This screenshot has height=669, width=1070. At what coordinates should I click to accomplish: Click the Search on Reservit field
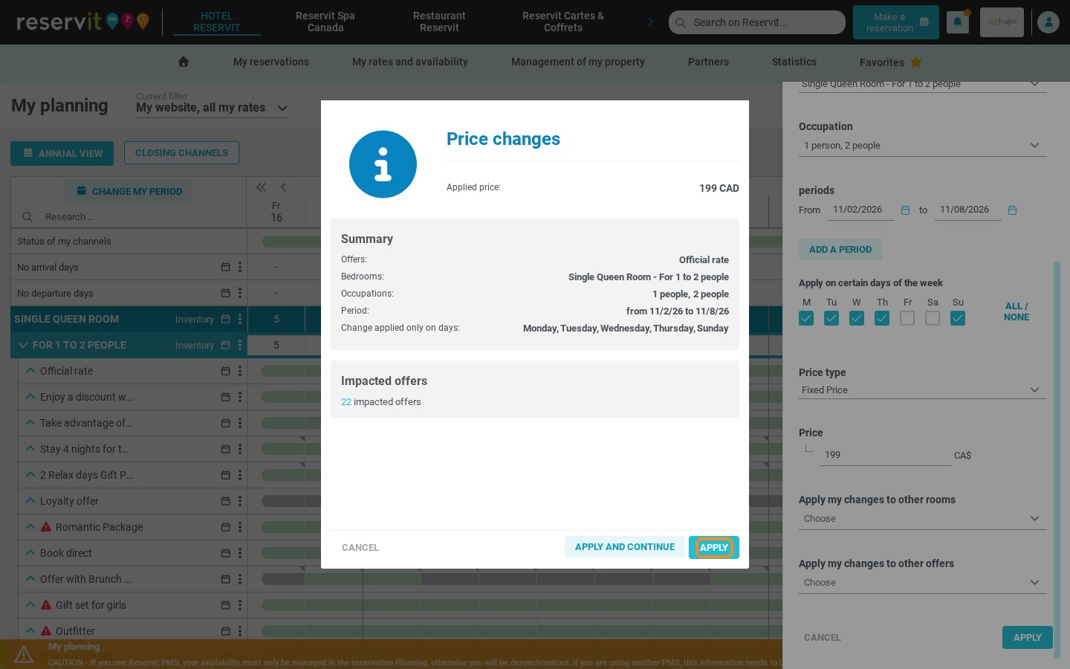tap(756, 22)
